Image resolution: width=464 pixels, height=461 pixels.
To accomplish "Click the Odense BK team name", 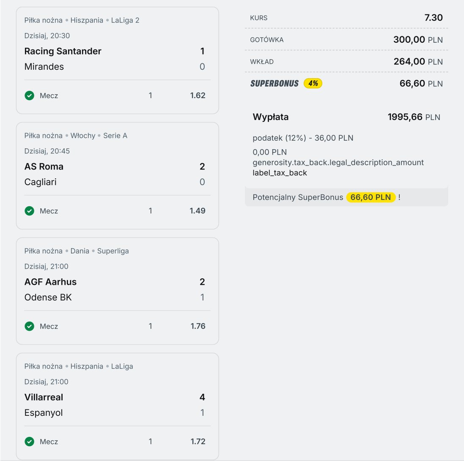I will coord(48,297).
